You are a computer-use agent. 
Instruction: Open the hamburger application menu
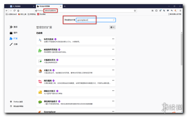click(181, 11)
